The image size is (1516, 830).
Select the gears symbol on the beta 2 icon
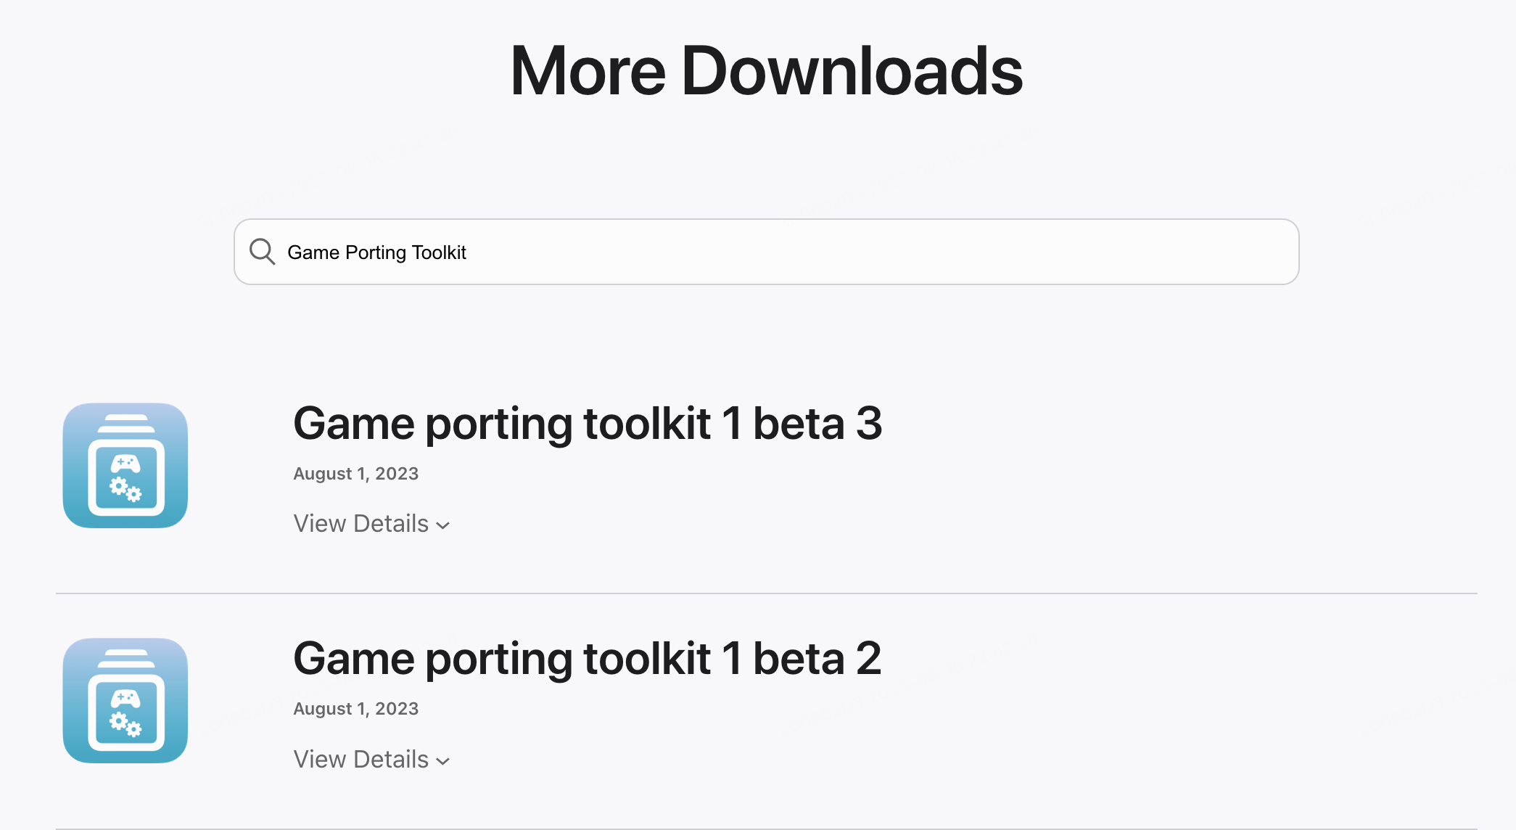click(125, 723)
